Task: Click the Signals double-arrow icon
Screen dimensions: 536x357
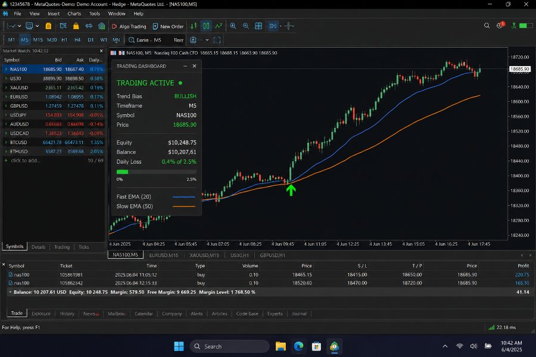Action: pos(89,26)
